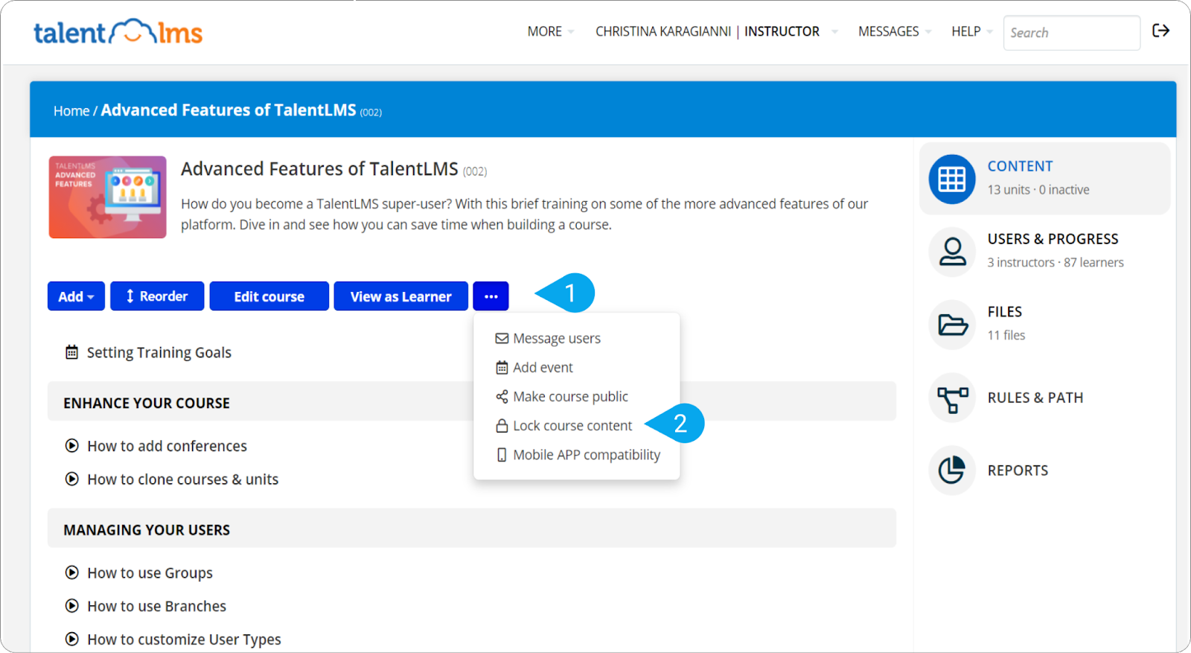This screenshot has height=653, width=1191.
Task: Click play icon beside How to use Branches
Action: [71, 606]
